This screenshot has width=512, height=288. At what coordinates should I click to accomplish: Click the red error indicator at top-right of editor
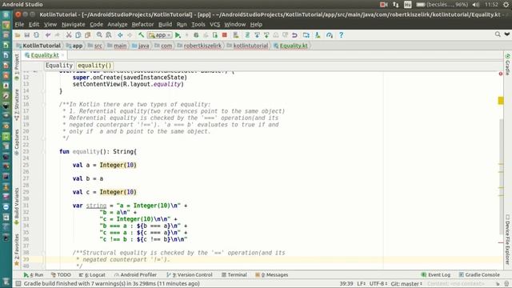(501, 74)
